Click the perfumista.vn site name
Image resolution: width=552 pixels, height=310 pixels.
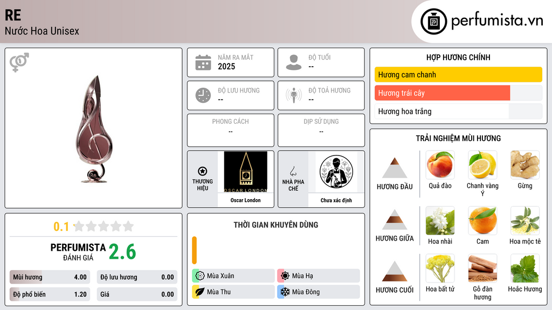497,20
